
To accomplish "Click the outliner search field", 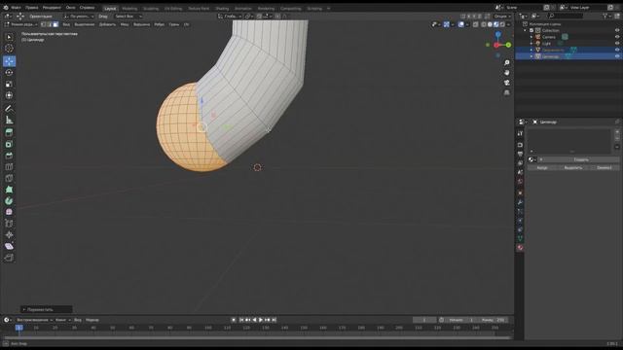I will (566, 16).
